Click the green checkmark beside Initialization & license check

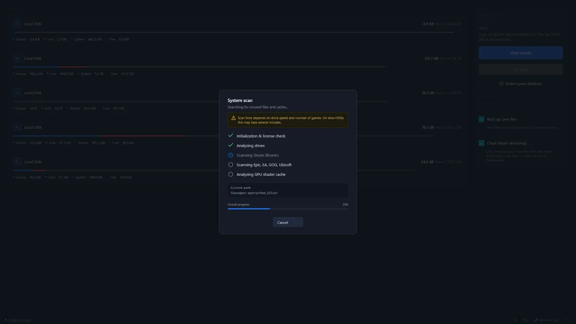tap(230, 135)
